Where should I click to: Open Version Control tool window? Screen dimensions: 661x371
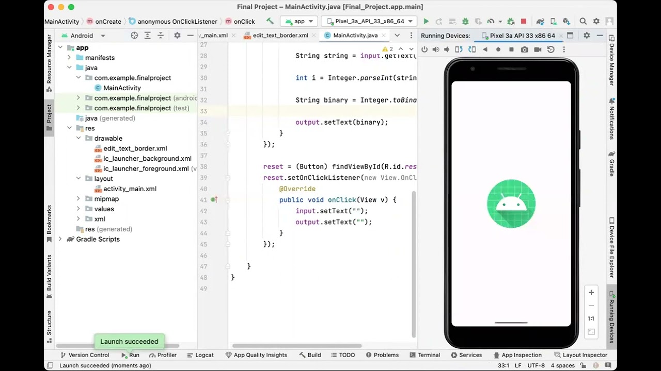85,355
